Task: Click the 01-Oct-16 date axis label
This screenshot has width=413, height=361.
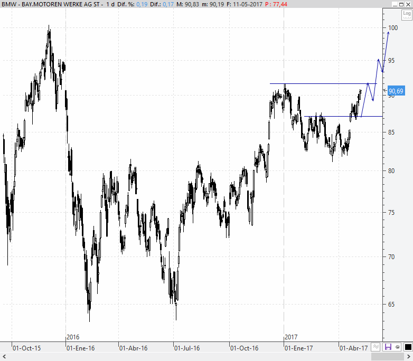Action: coord(244,348)
